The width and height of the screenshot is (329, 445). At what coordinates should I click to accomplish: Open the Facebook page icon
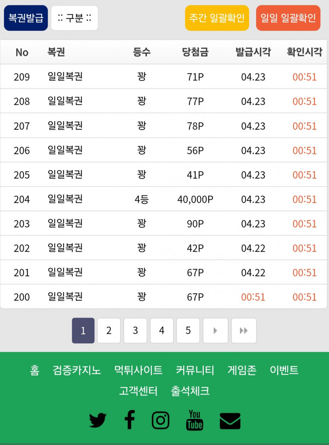click(129, 420)
